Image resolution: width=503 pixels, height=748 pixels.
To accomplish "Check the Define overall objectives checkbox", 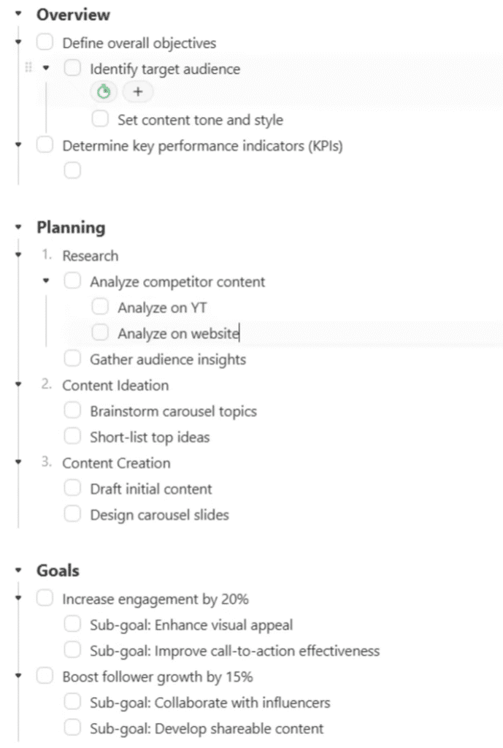I will coord(45,42).
